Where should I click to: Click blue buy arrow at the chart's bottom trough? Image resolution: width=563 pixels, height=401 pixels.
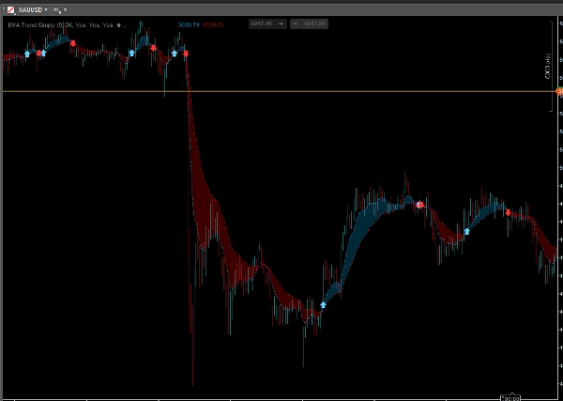click(x=324, y=304)
